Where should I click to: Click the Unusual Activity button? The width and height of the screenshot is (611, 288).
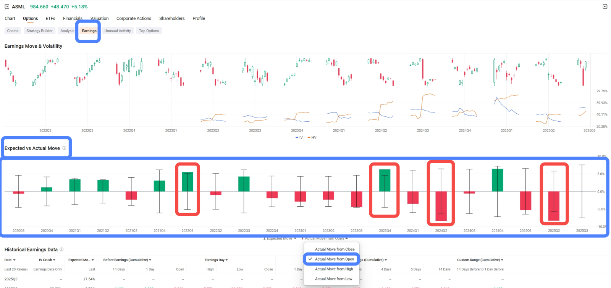click(118, 31)
